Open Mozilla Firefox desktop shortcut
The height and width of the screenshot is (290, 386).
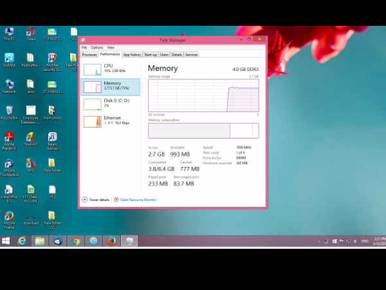coord(9,220)
